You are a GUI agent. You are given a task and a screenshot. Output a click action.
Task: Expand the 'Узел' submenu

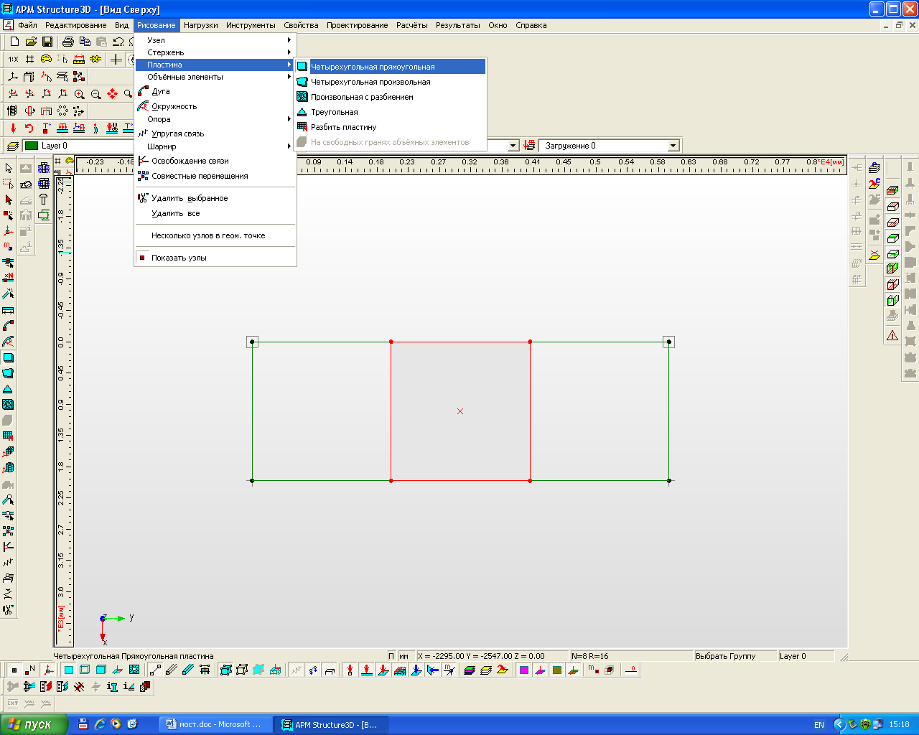pos(156,40)
